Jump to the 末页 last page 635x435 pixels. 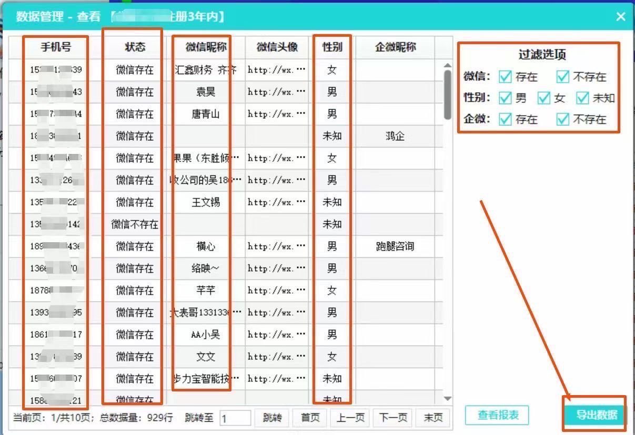click(x=433, y=418)
